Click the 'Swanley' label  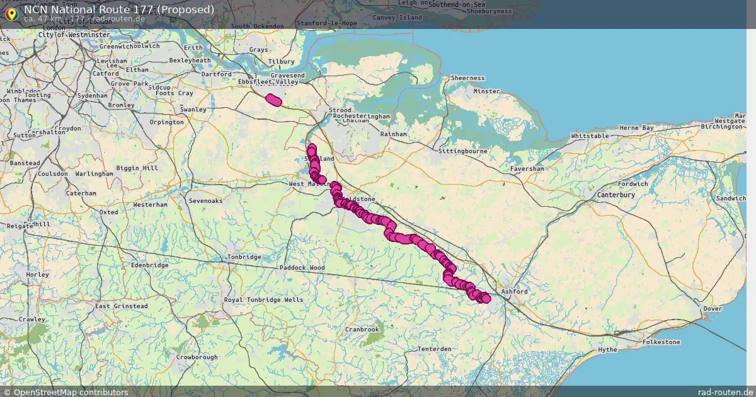(193, 110)
